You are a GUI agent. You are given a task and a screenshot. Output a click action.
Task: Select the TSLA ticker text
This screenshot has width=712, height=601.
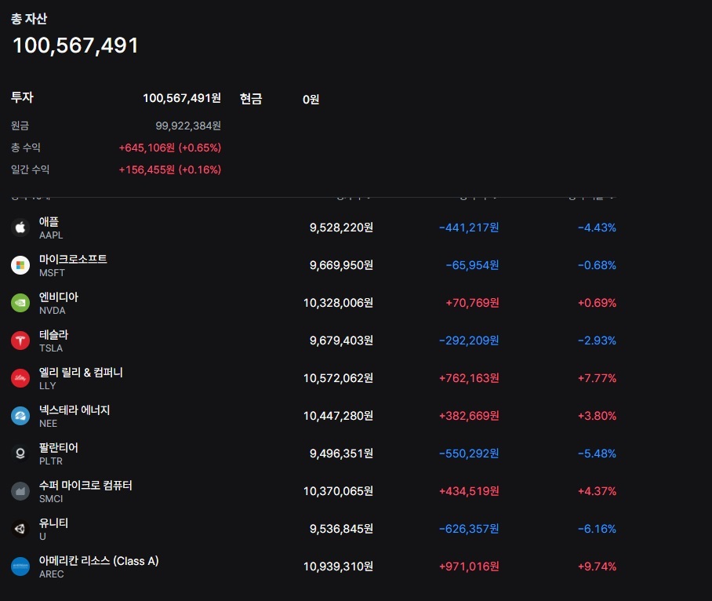coord(51,348)
